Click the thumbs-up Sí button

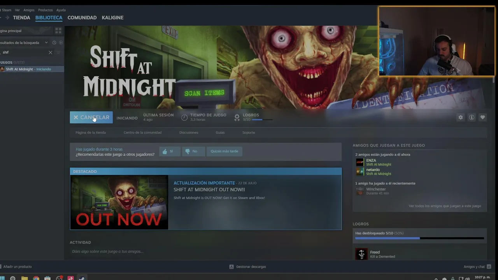170,151
